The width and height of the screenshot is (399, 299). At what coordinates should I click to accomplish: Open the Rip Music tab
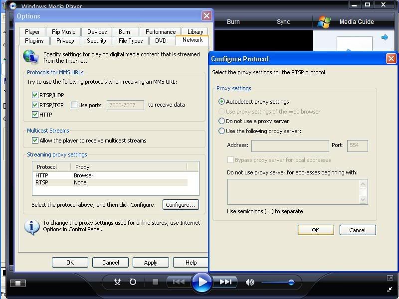tap(64, 32)
